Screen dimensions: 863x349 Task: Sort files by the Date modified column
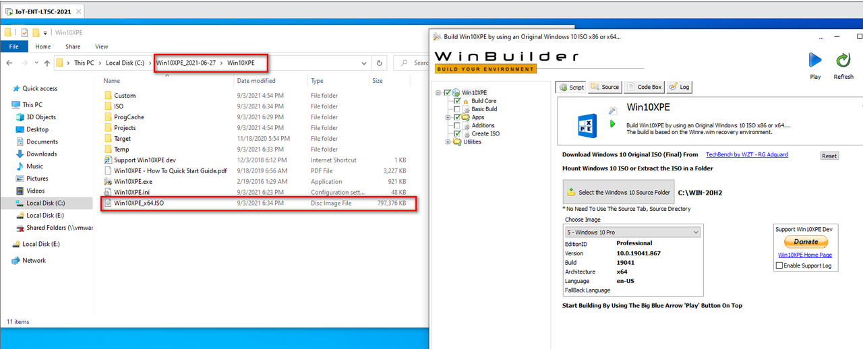[256, 81]
